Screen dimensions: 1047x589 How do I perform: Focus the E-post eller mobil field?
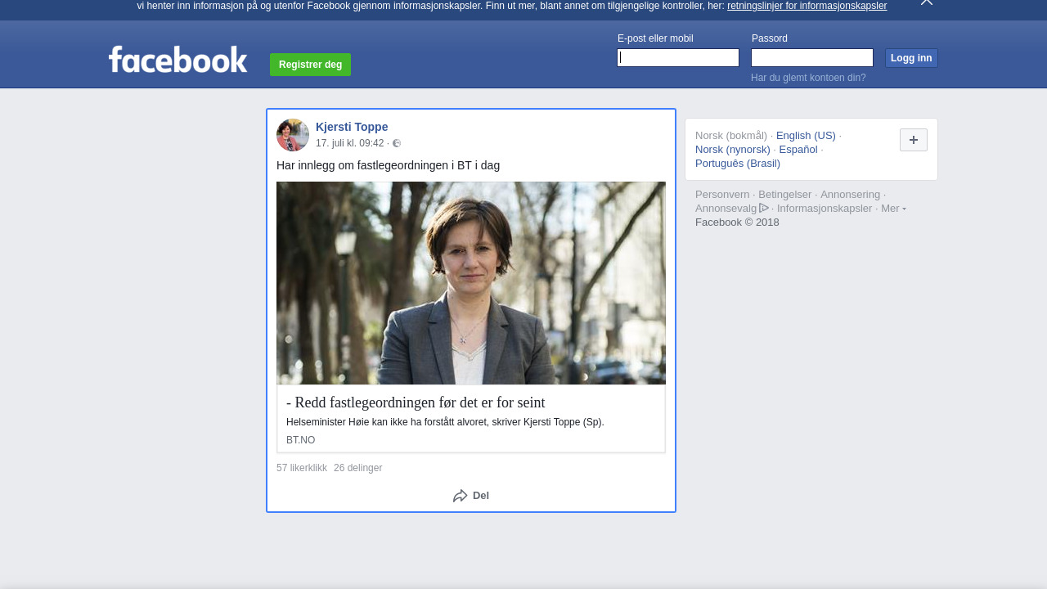678,57
